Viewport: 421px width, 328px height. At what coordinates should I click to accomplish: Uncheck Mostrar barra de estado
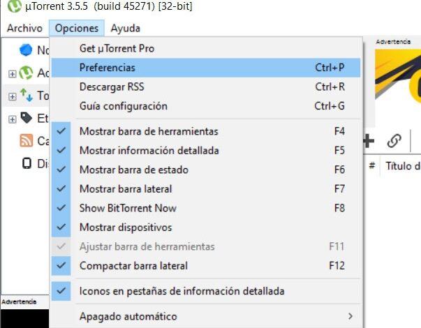click(x=133, y=170)
